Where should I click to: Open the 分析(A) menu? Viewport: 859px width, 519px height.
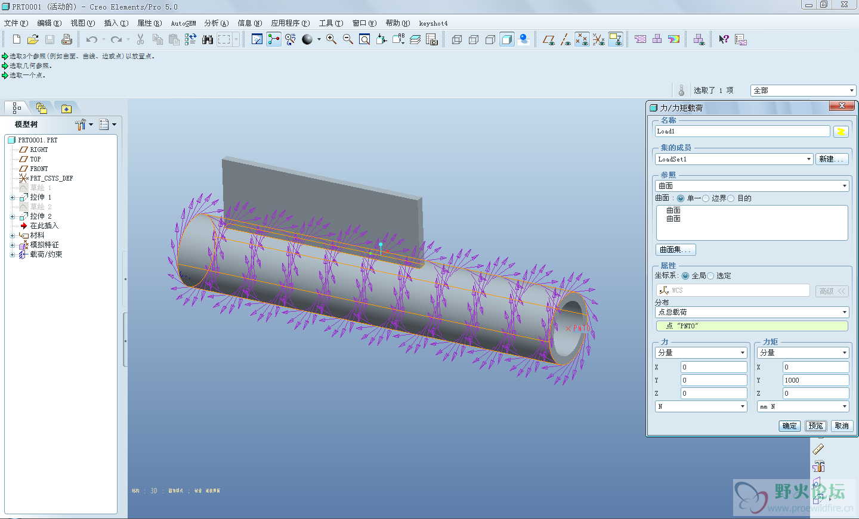pos(216,23)
